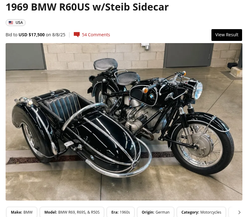248x217 pixels.
Task: Click the partially hidden tag after Category
Action: click(232, 212)
